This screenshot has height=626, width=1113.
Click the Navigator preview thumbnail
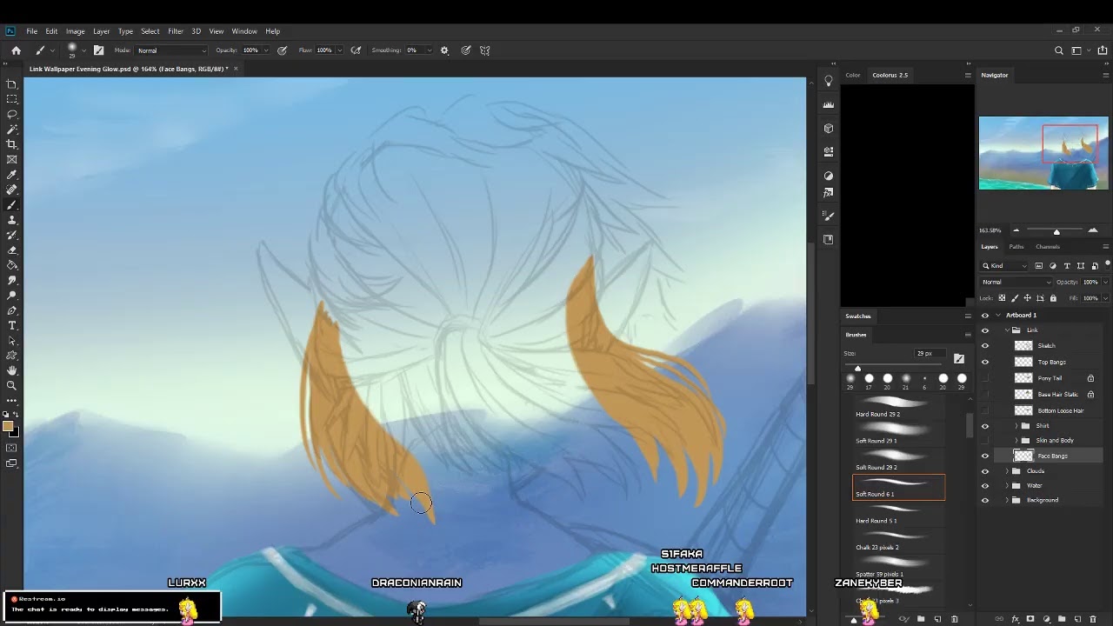tap(1043, 153)
